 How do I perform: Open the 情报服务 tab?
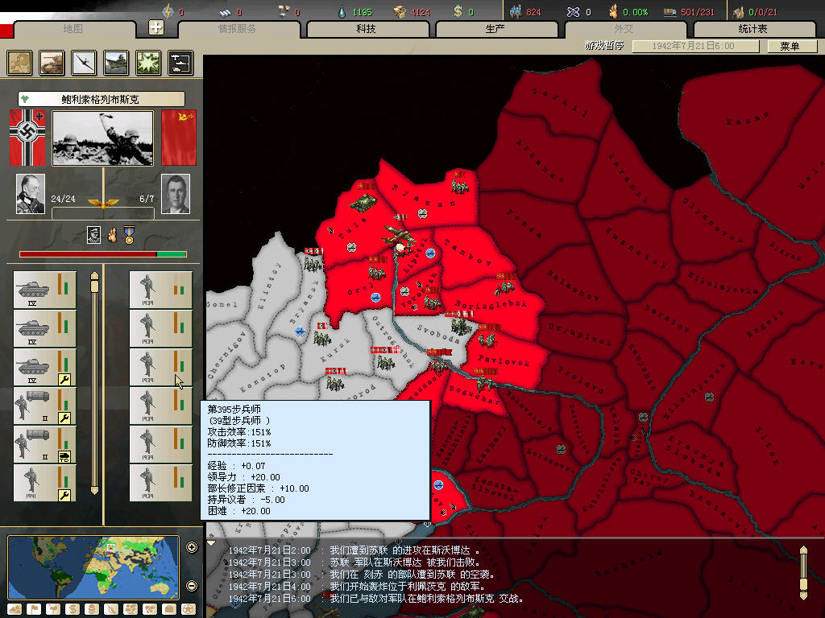(238, 29)
